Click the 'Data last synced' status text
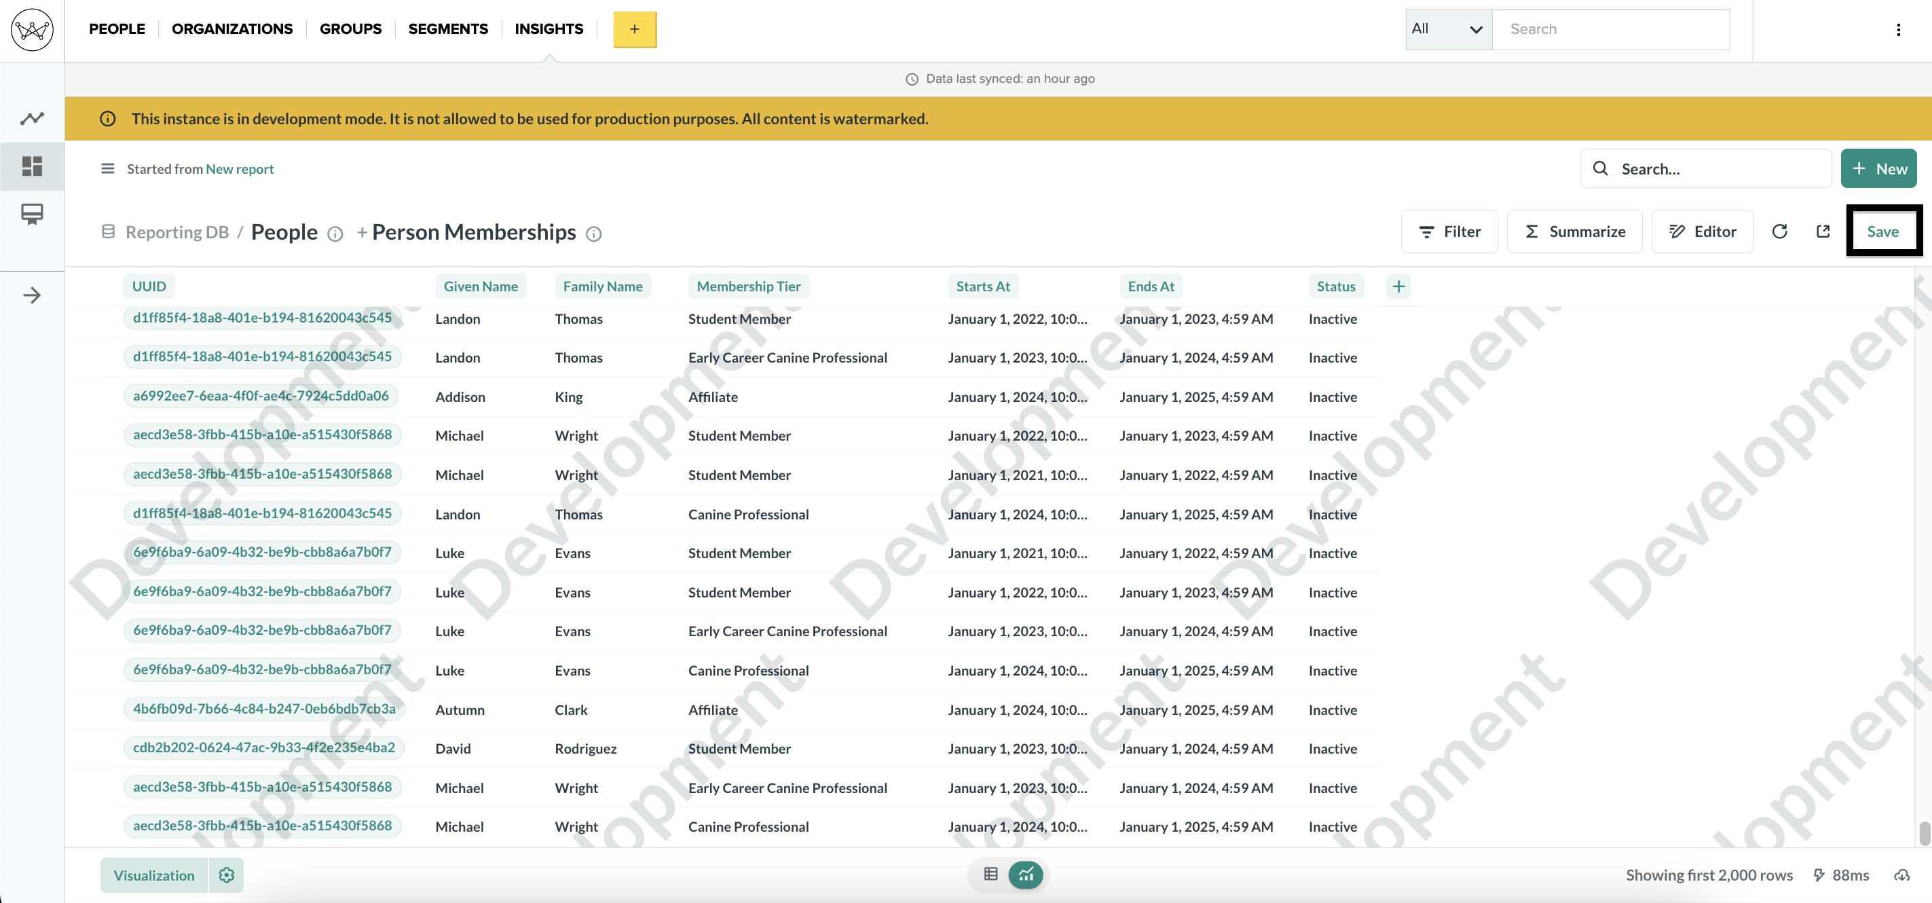The image size is (1932, 903). point(1010,79)
